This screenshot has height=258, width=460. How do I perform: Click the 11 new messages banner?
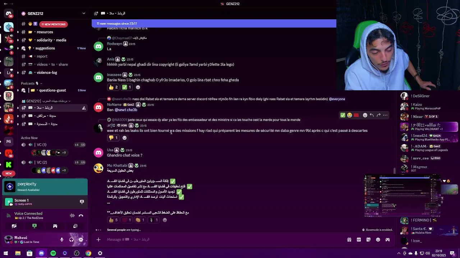tap(214, 24)
